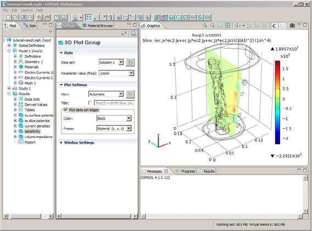This screenshot has height=231, width=312.
Task: Select the Mesh 1 node
Action: [30, 83]
